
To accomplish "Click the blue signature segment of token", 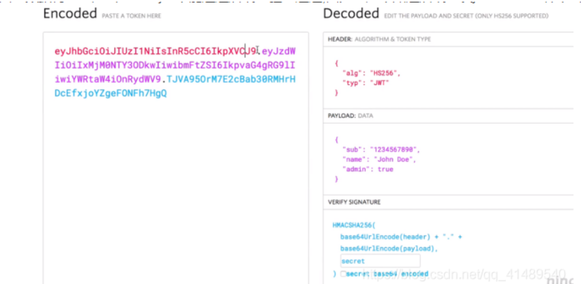I will coord(175,86).
